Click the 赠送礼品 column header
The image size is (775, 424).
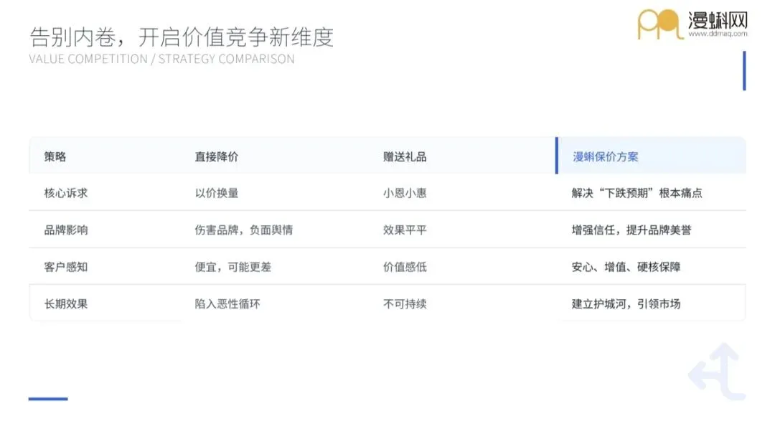pyautogui.click(x=405, y=156)
